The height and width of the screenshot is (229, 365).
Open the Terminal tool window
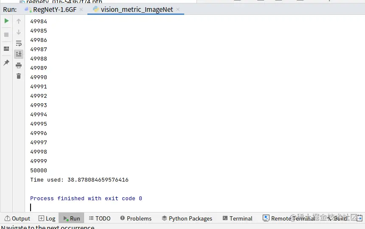pyautogui.click(x=237, y=218)
